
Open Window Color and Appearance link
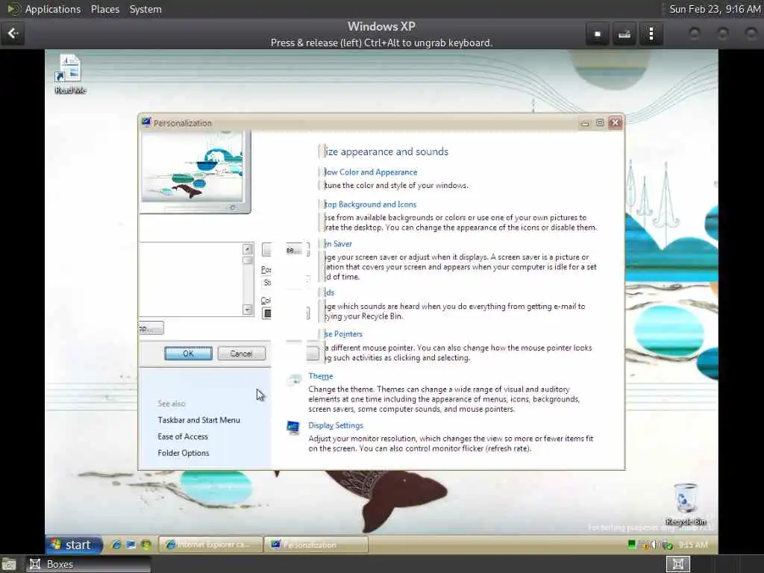371,172
